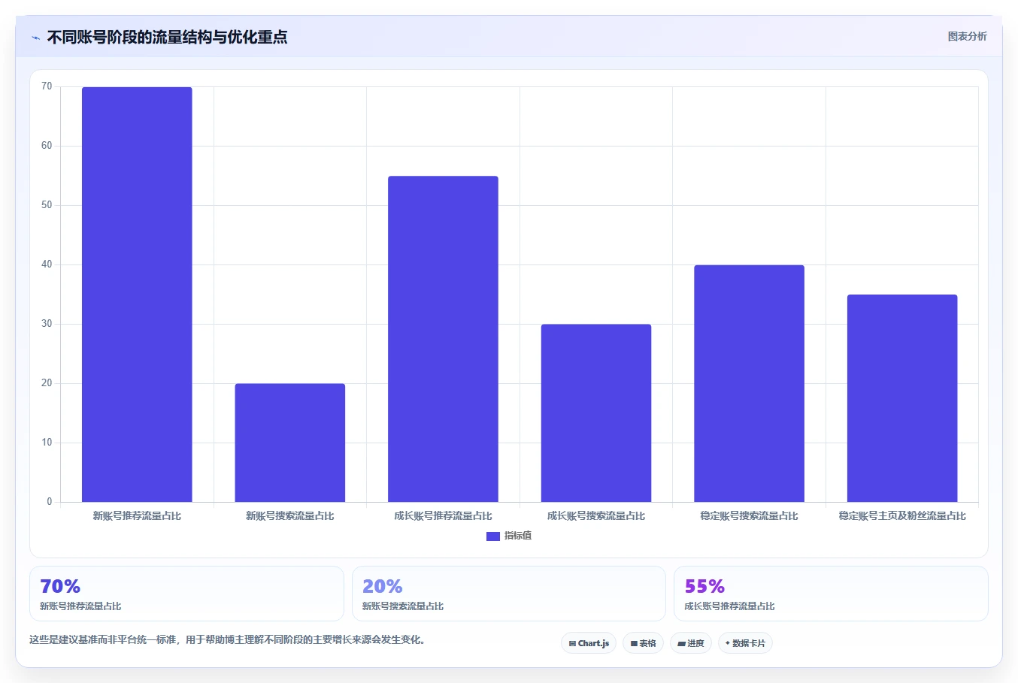Click the 稳定账号搜索流量占比 bar

pos(749,383)
